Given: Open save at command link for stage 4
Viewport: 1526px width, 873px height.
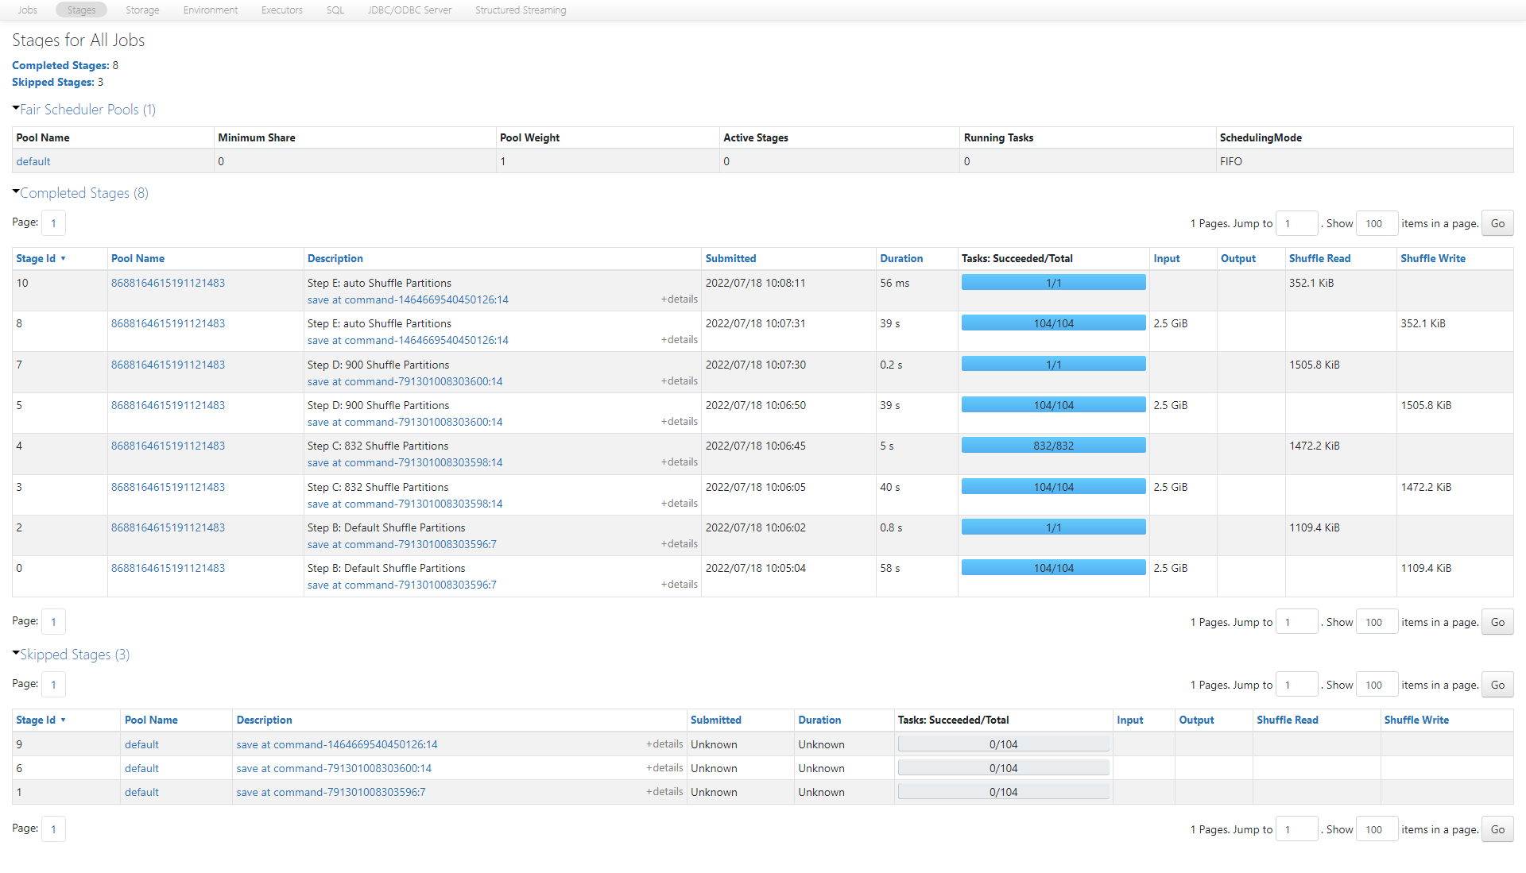Looking at the screenshot, I should click(x=405, y=462).
